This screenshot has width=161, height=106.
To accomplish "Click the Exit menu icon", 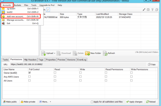I will click(x=3, y=23).
